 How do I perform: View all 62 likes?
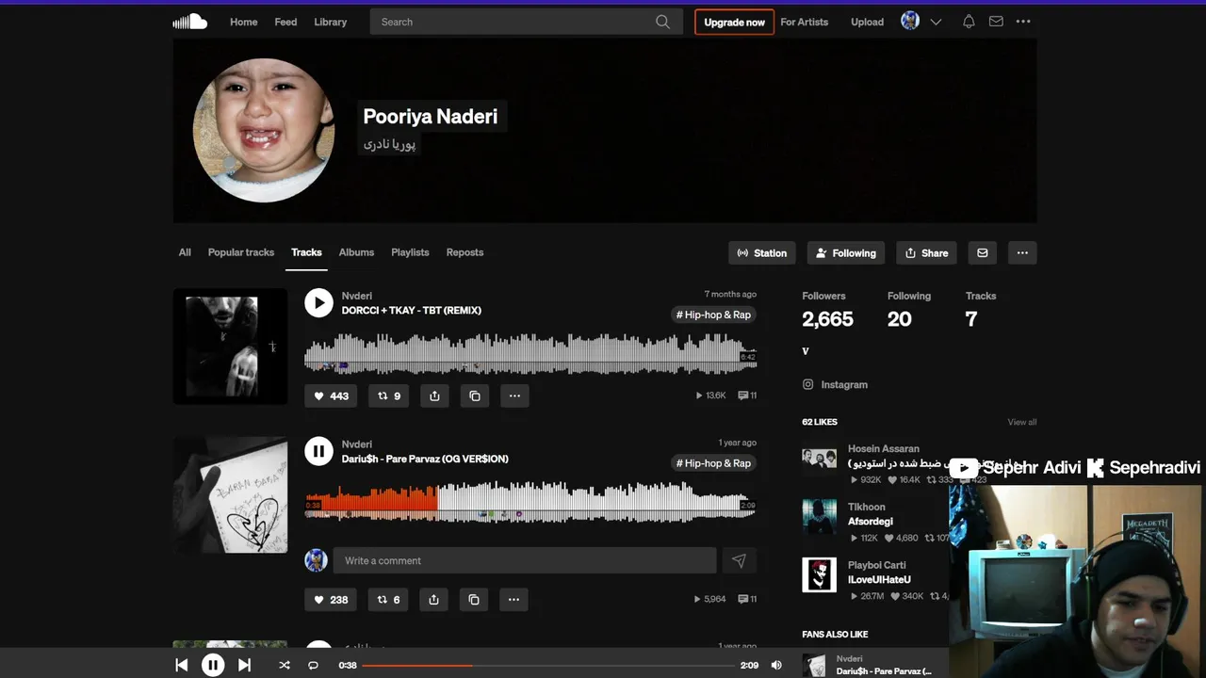click(1021, 422)
